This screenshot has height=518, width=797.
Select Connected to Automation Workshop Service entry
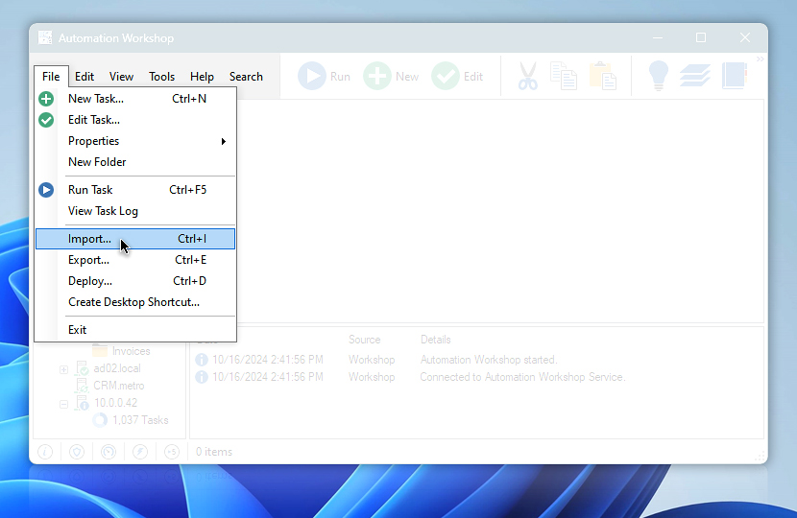point(410,377)
